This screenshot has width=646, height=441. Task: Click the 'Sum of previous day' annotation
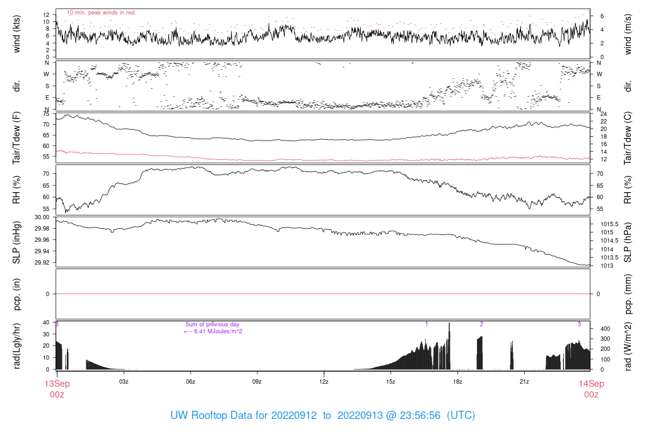(212, 324)
